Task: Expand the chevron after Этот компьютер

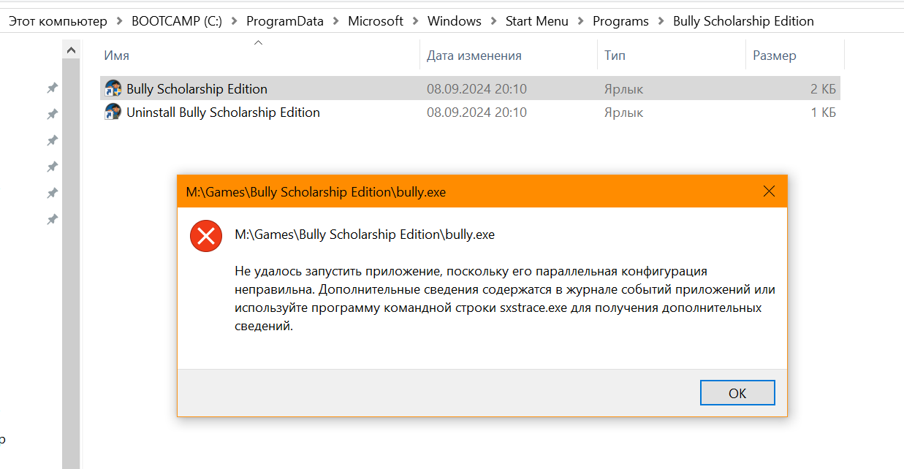Action: 120,21
